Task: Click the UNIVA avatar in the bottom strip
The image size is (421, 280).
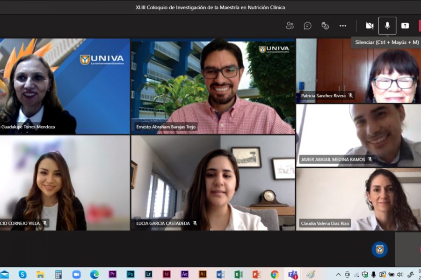Action: pyautogui.click(x=379, y=250)
